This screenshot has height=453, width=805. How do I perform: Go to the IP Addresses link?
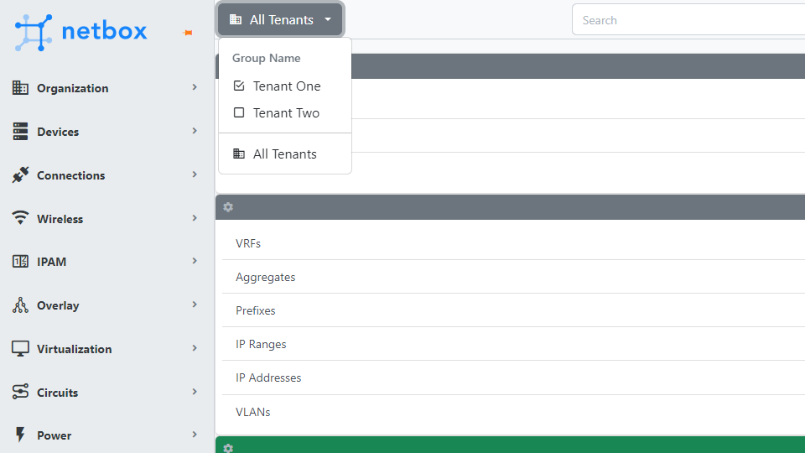pos(268,378)
